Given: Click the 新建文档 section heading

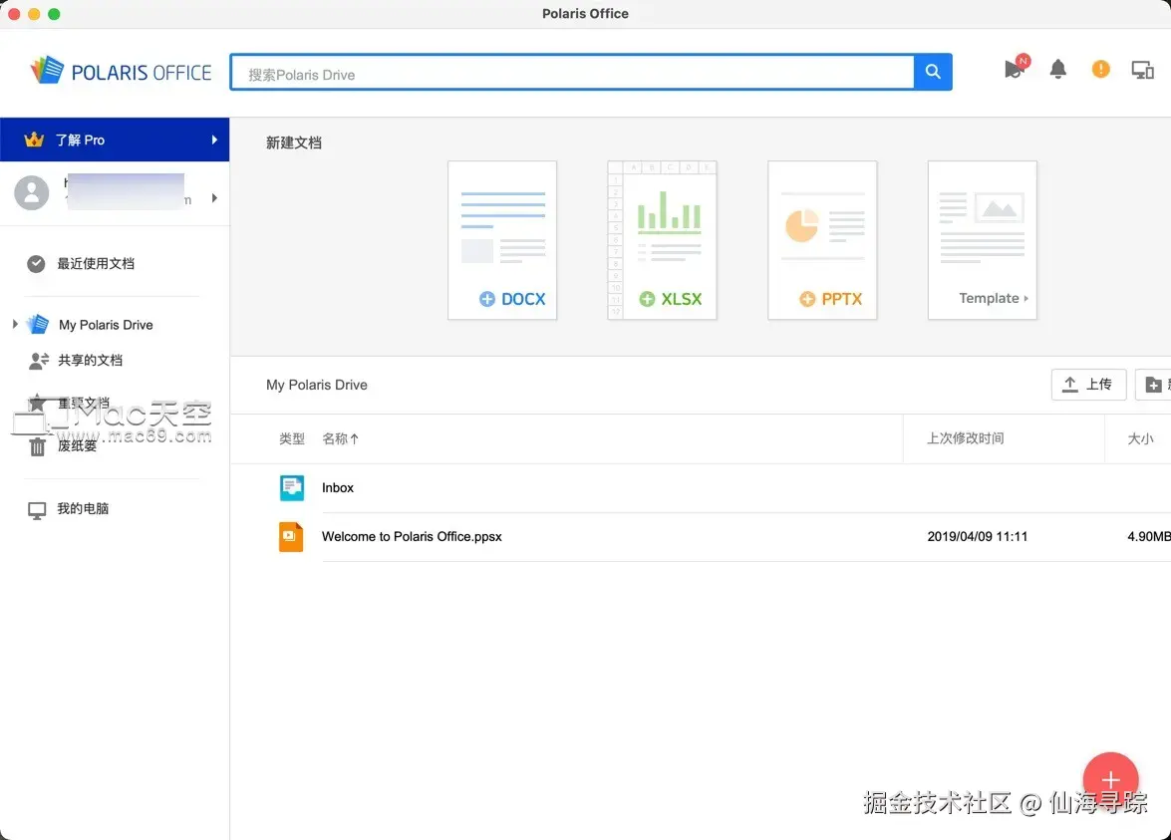Looking at the screenshot, I should pos(293,142).
